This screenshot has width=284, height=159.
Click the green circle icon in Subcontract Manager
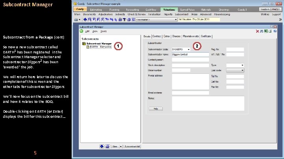click(x=81, y=31)
